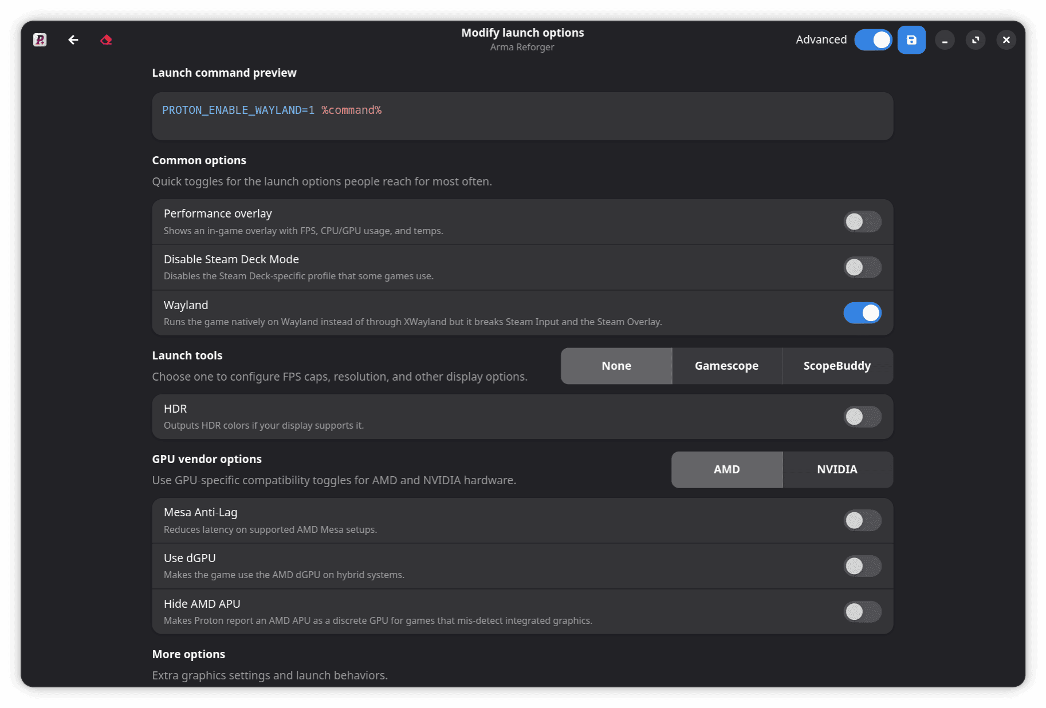Click the More options heading
This screenshot has height=708, width=1046.
[188, 654]
